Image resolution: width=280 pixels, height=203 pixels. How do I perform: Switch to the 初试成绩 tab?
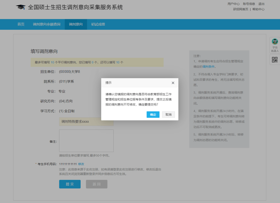click(98, 24)
